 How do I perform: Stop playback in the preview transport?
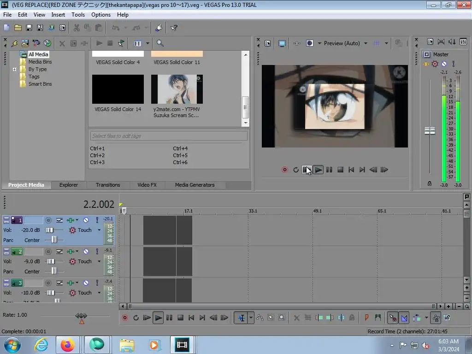pyautogui.click(x=340, y=170)
